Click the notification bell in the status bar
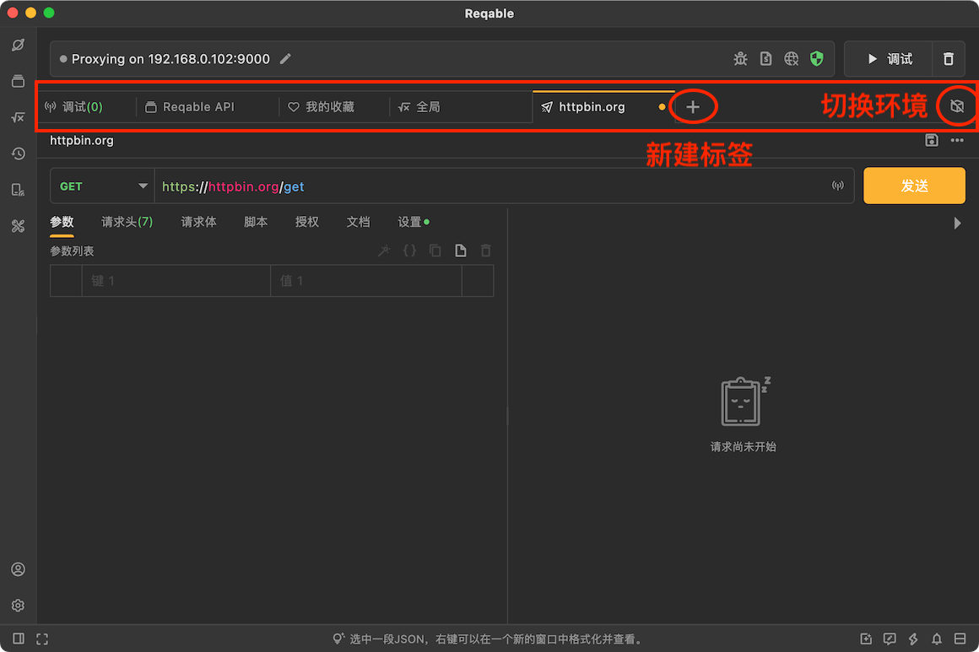Viewport: 979px width, 652px height. 937,639
